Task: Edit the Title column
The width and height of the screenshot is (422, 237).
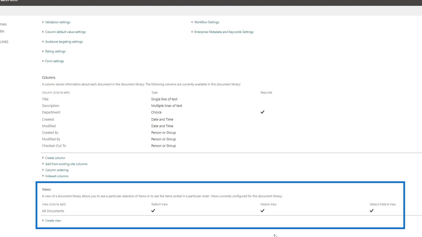Action: click(45, 99)
